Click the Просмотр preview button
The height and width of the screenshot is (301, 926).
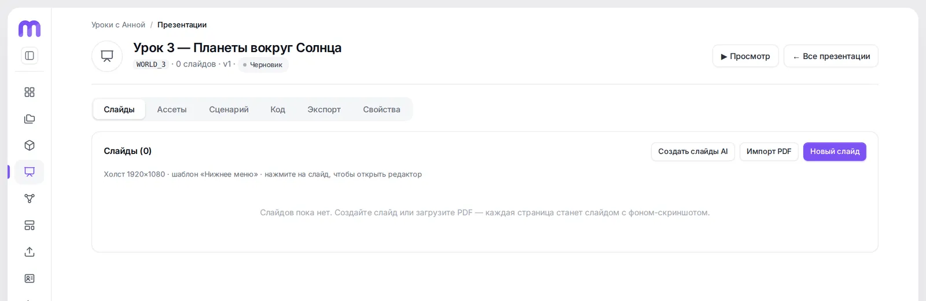[x=745, y=56]
